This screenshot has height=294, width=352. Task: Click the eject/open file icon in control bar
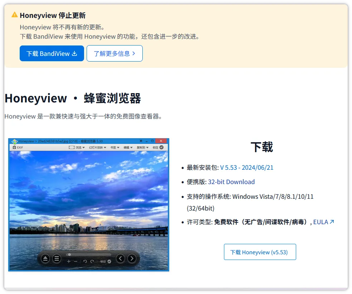(45, 259)
